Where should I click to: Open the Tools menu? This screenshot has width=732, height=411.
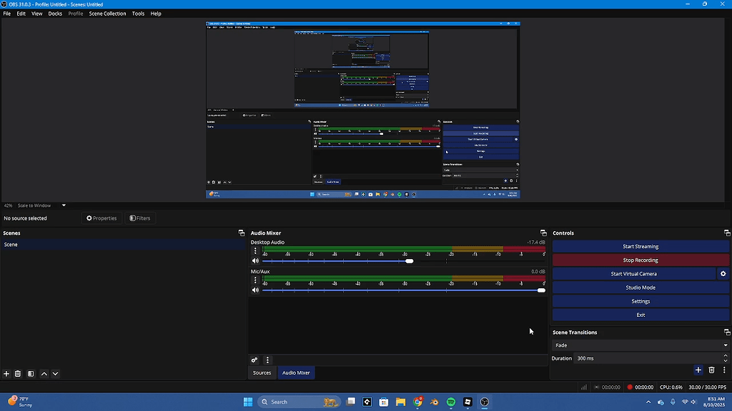point(138,14)
